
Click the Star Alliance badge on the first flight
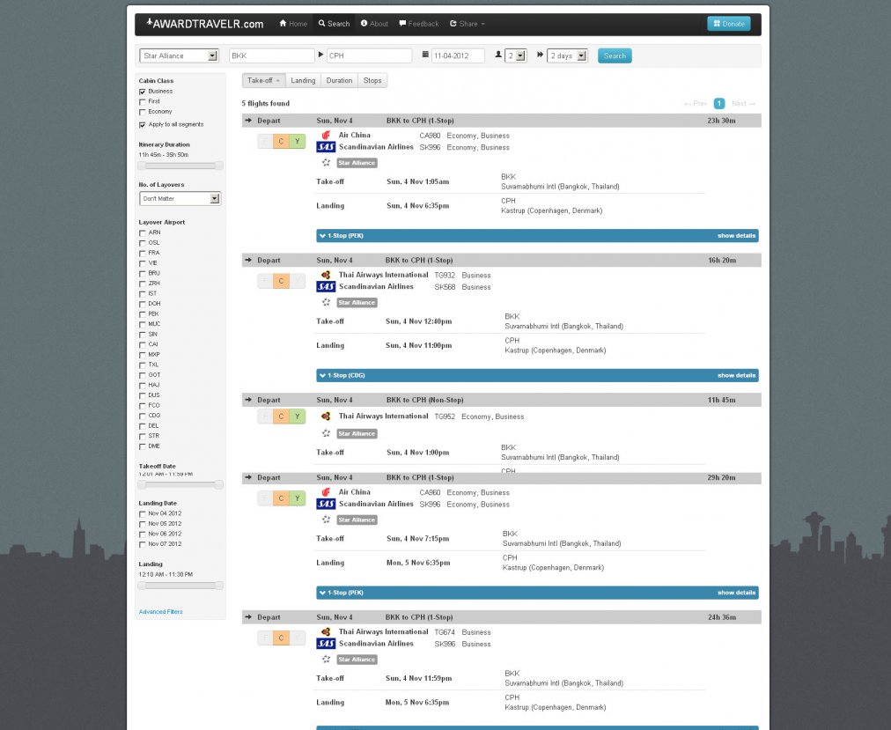pyautogui.click(x=357, y=163)
